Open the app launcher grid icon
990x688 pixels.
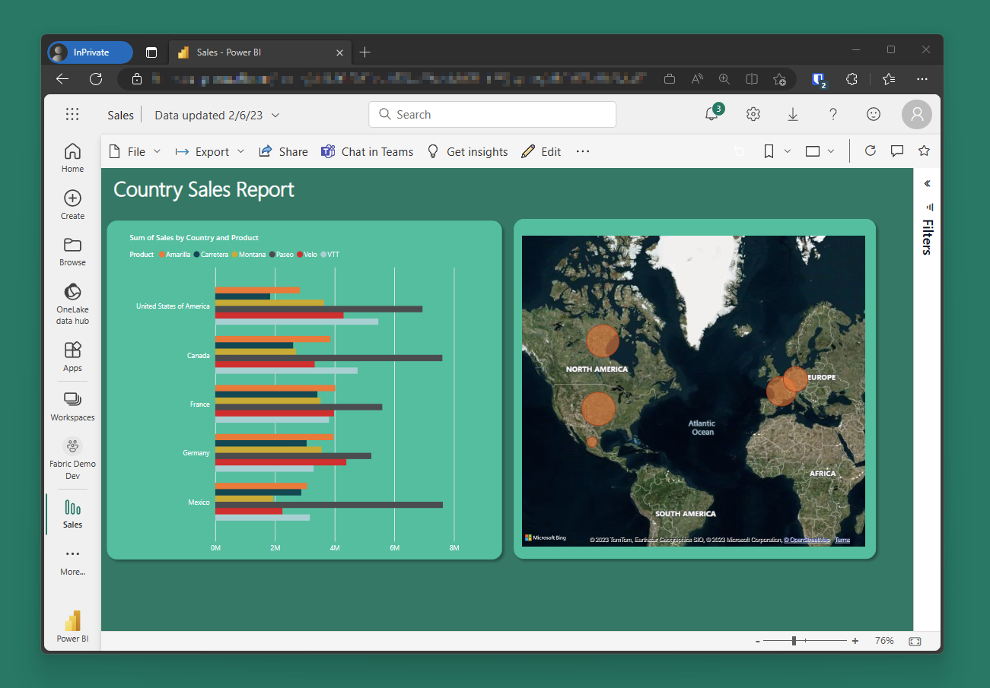click(72, 115)
